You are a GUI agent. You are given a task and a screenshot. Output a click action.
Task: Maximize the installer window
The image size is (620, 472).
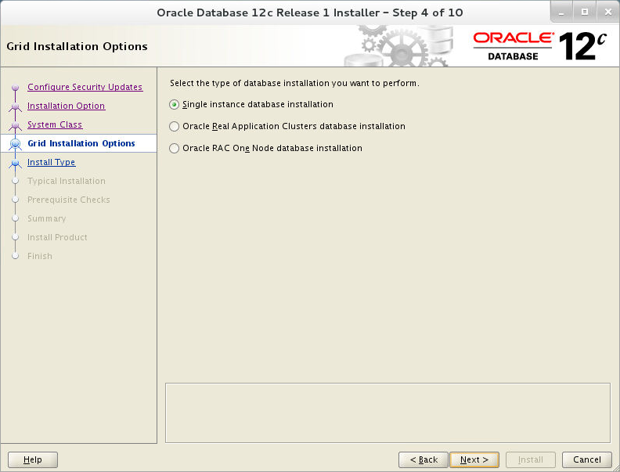pyautogui.click(x=585, y=13)
